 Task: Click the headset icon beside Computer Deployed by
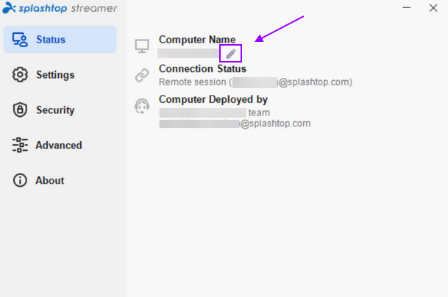(x=142, y=106)
